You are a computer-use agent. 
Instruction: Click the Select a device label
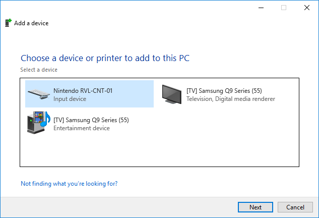coord(39,70)
